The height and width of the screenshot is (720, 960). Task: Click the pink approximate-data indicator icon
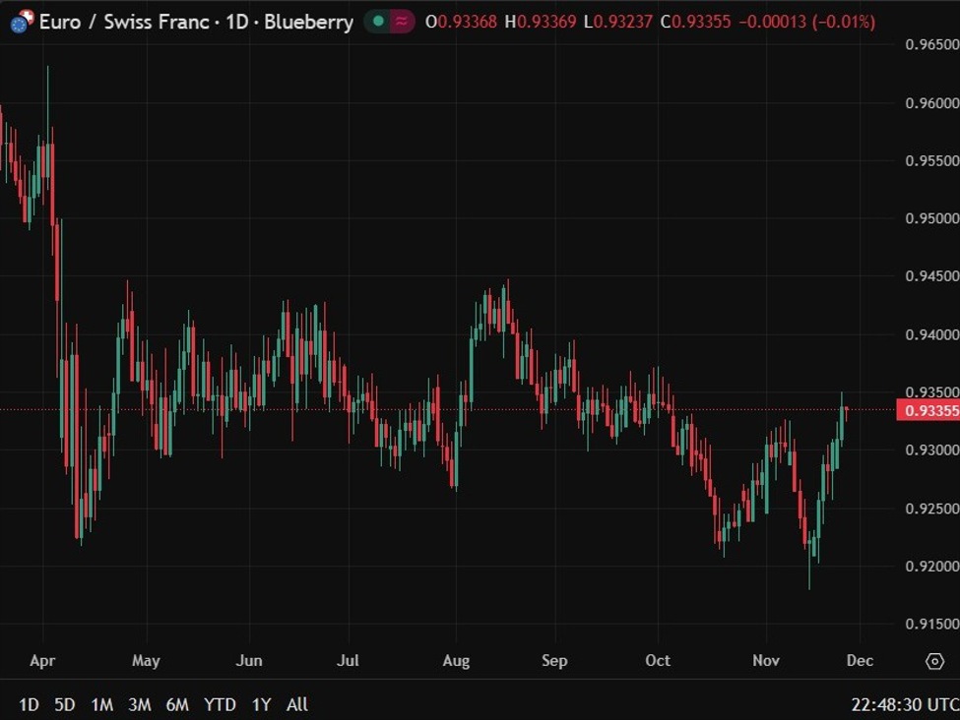tap(402, 21)
